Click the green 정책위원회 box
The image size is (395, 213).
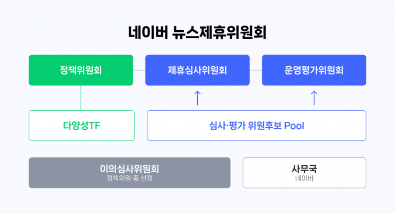click(81, 70)
